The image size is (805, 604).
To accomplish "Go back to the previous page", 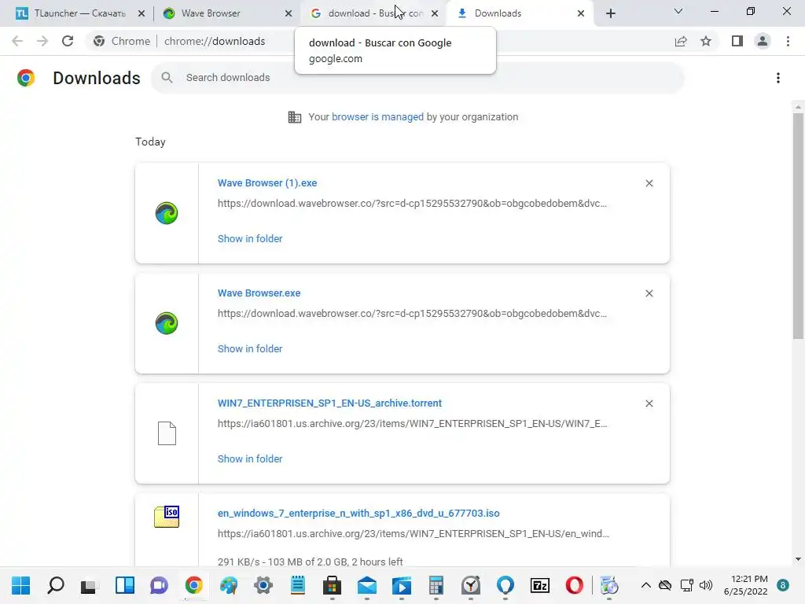I will 17,41.
